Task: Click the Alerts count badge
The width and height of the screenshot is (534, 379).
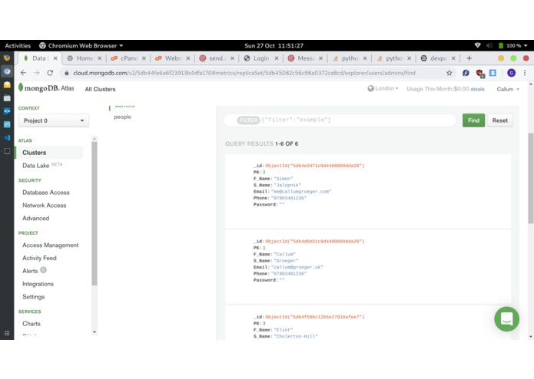Action: coord(43,270)
